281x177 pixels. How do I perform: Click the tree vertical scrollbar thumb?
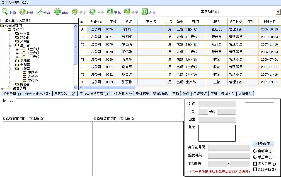(x=76, y=46)
